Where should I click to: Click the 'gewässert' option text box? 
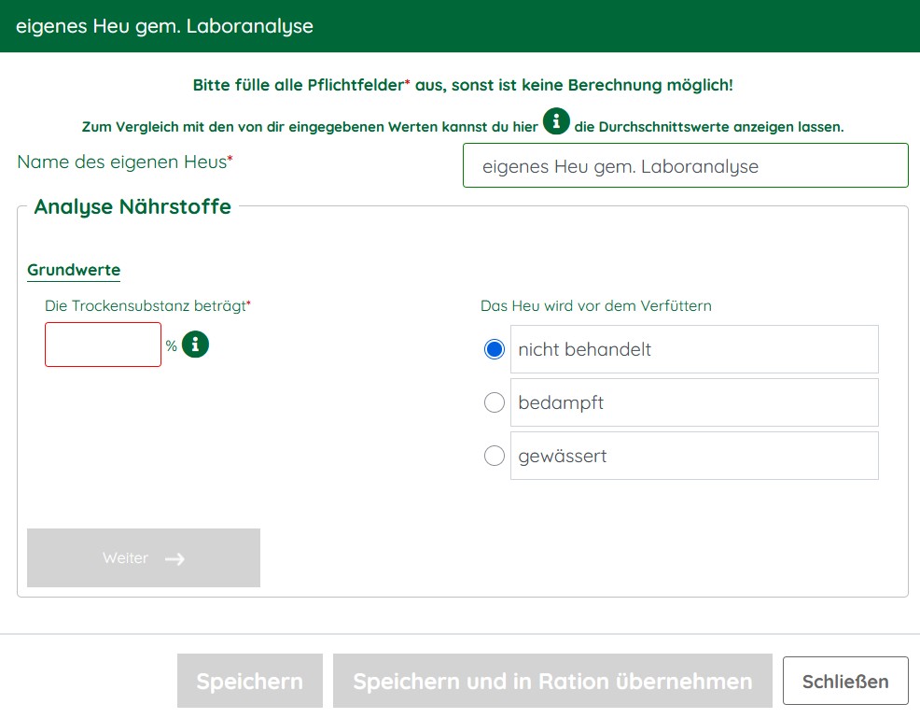pyautogui.click(x=693, y=456)
